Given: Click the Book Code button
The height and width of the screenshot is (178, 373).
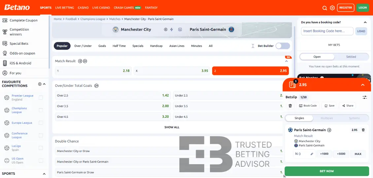Looking at the screenshot, I should pos(308,106).
